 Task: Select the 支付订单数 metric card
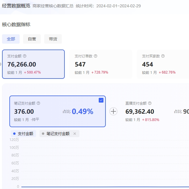tap(101, 64)
